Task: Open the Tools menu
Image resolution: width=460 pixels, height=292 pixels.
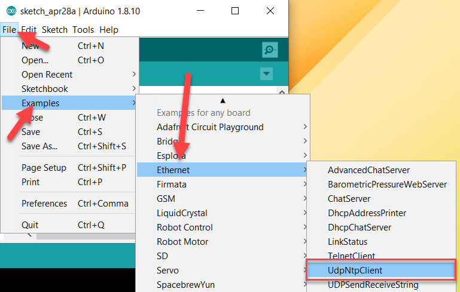Action: tap(83, 30)
